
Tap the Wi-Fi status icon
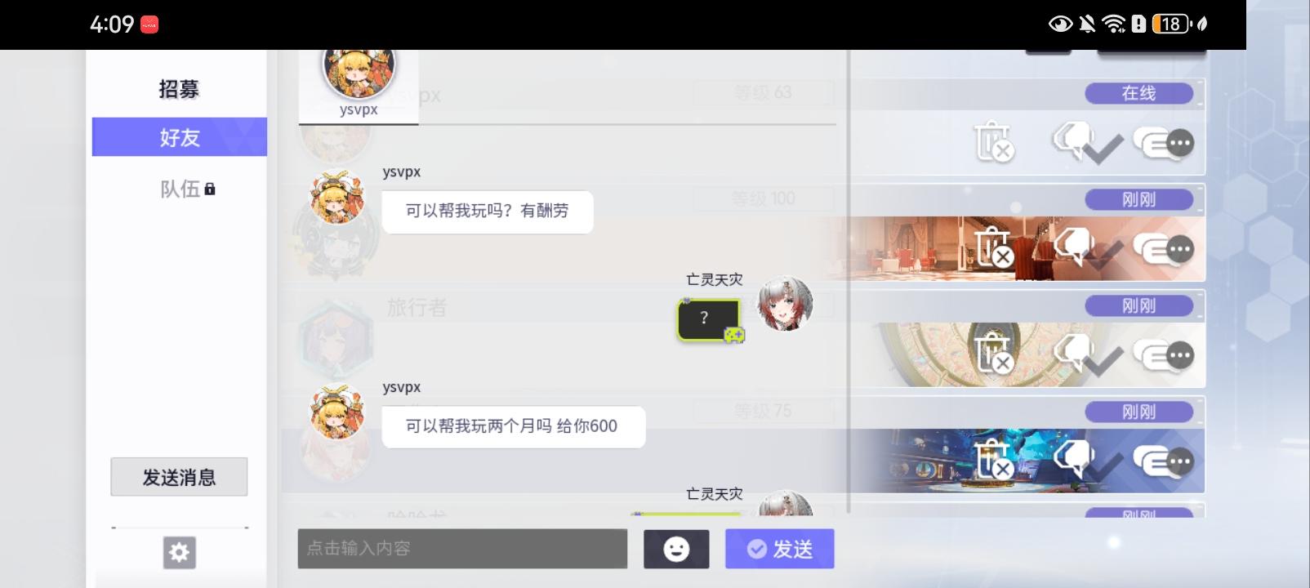point(1114,24)
